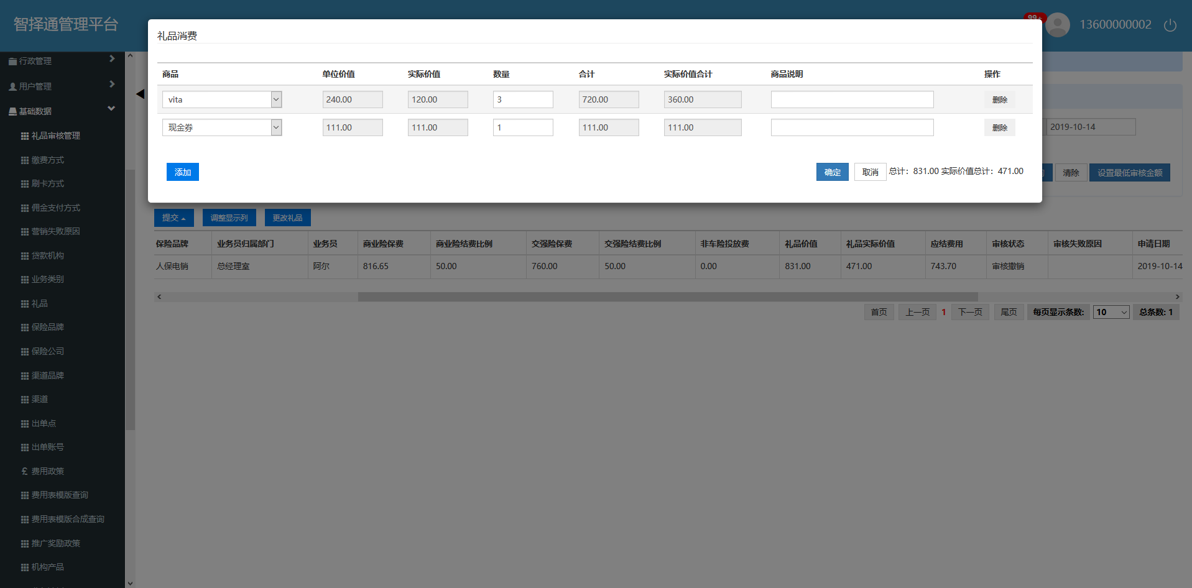Expand the 行政管理 menu chevron
Image resolution: width=1192 pixels, height=588 pixels.
[x=112, y=59]
